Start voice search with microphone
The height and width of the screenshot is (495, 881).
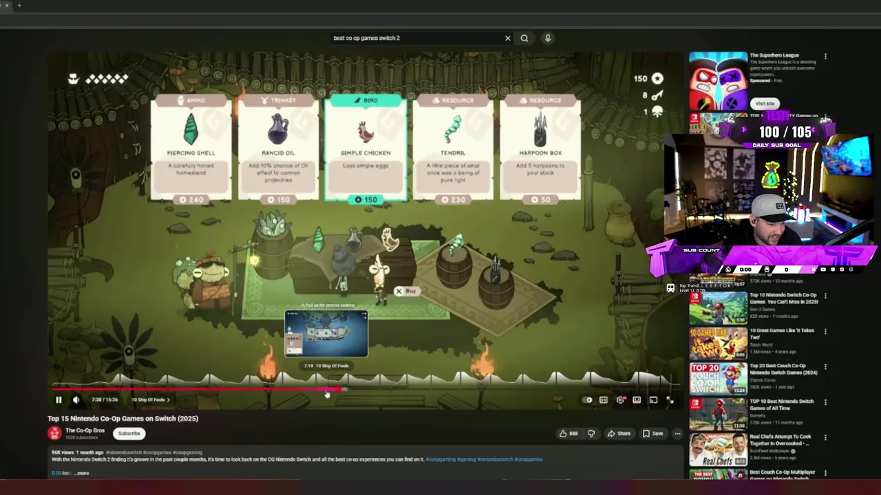548,38
